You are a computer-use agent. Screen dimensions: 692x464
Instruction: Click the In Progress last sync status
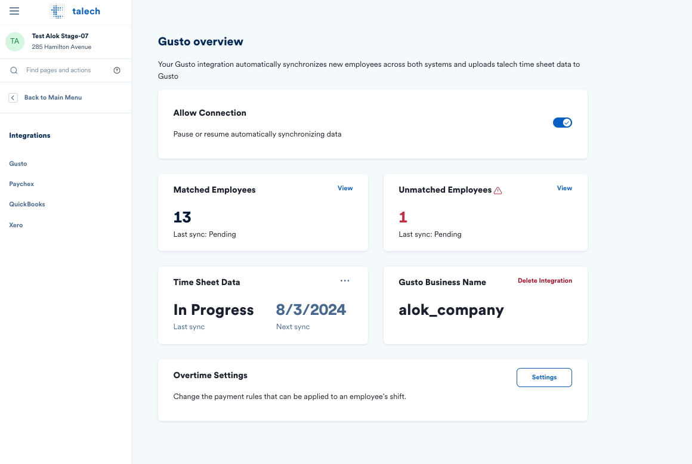coord(214,310)
